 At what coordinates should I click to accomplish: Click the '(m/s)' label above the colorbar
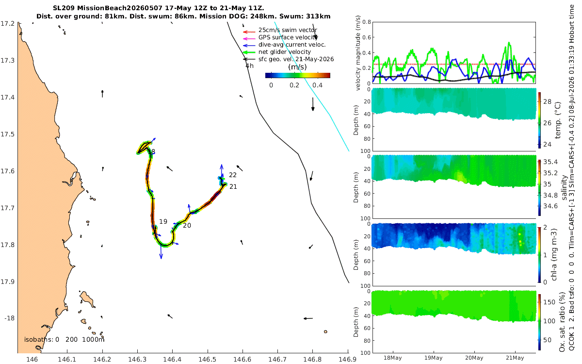tap(296, 67)
